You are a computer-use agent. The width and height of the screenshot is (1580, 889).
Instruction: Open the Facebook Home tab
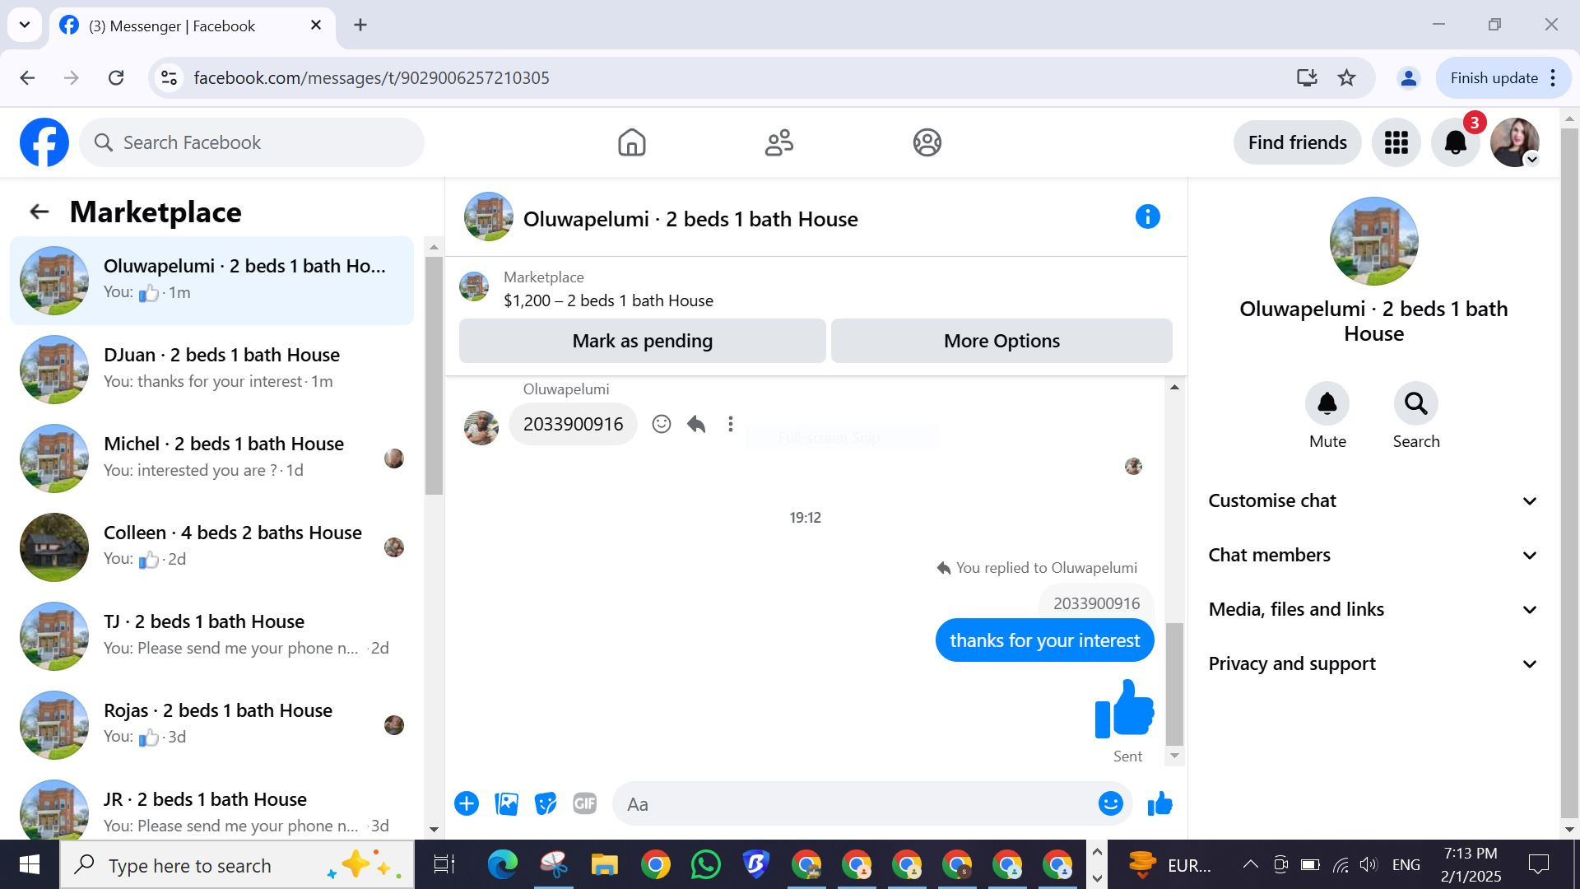pos(631,142)
